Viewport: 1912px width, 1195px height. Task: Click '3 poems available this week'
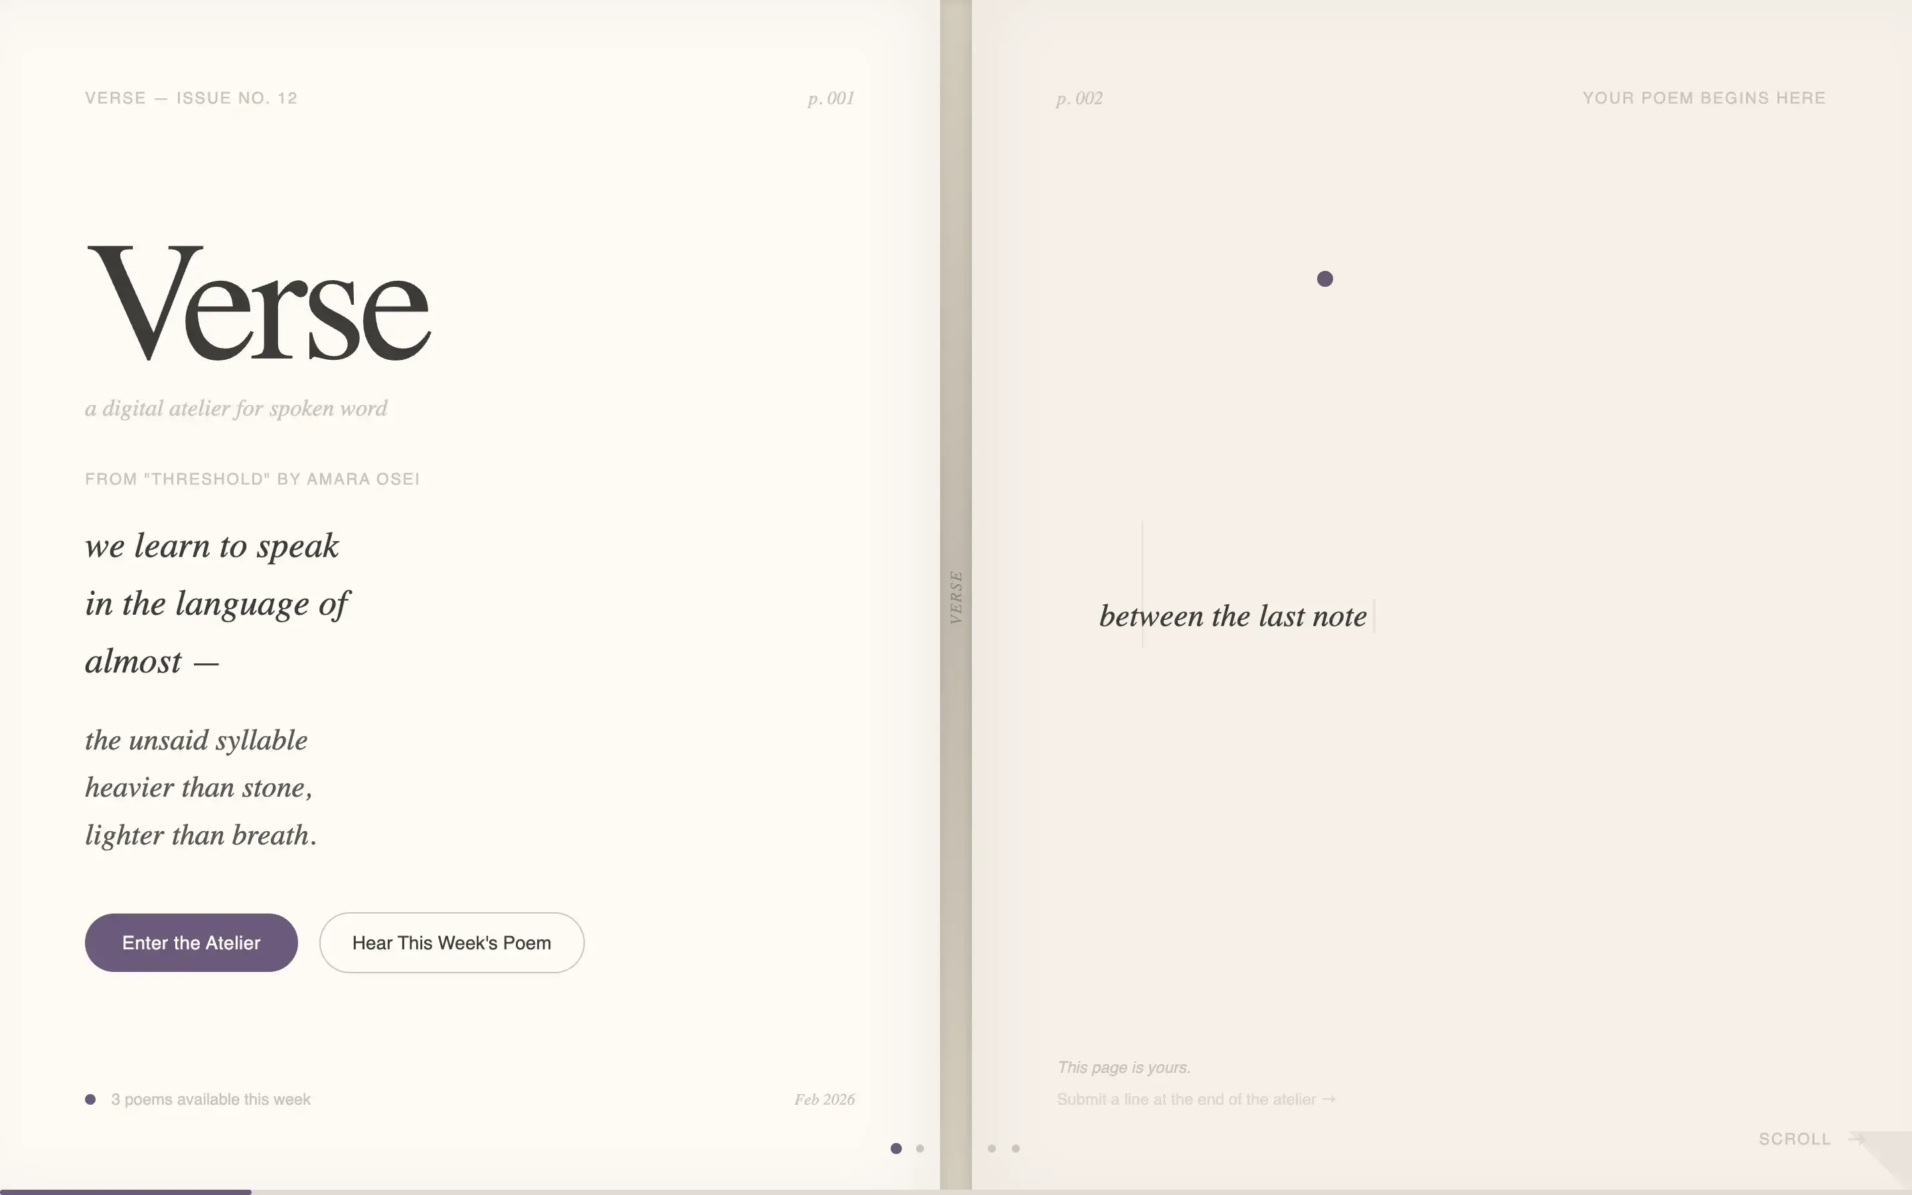(x=211, y=1099)
